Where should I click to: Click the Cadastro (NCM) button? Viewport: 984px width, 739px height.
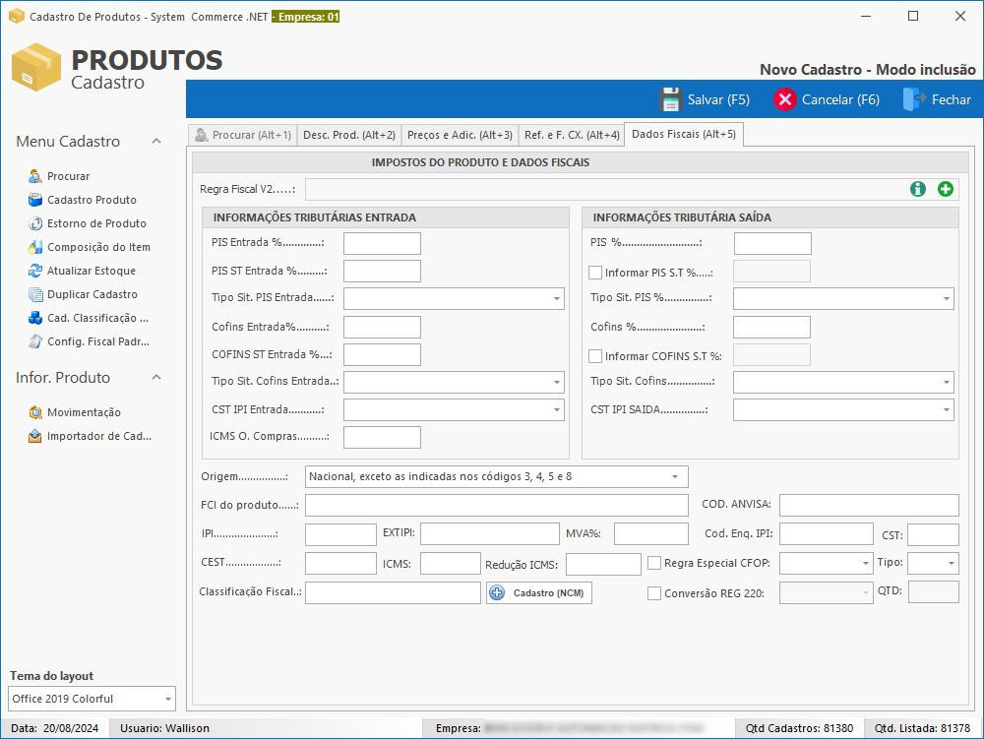539,592
